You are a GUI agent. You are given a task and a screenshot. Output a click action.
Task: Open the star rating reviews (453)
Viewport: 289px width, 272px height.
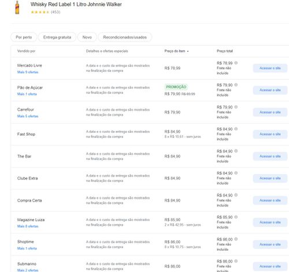[x=46, y=12]
